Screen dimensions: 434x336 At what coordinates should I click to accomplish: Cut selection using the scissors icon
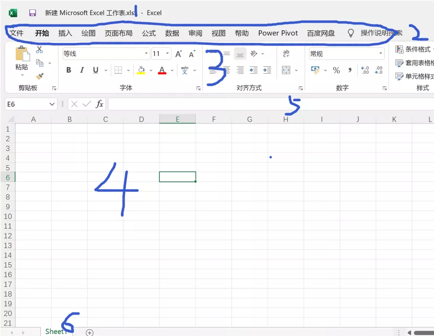[39, 48]
